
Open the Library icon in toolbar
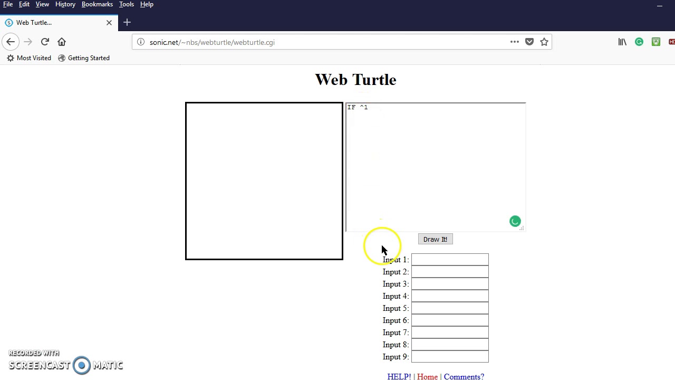622,42
